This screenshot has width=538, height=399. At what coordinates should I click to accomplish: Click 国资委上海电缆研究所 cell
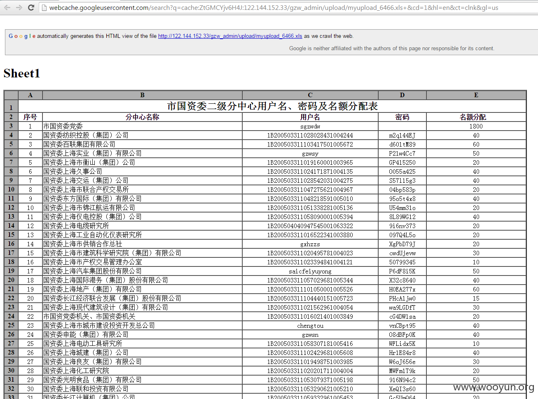[x=142, y=226]
